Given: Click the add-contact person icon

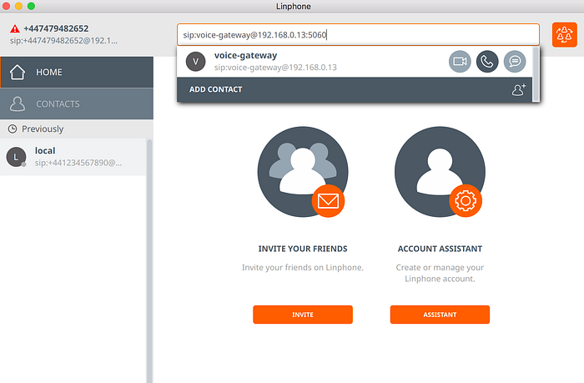Looking at the screenshot, I should (x=518, y=89).
